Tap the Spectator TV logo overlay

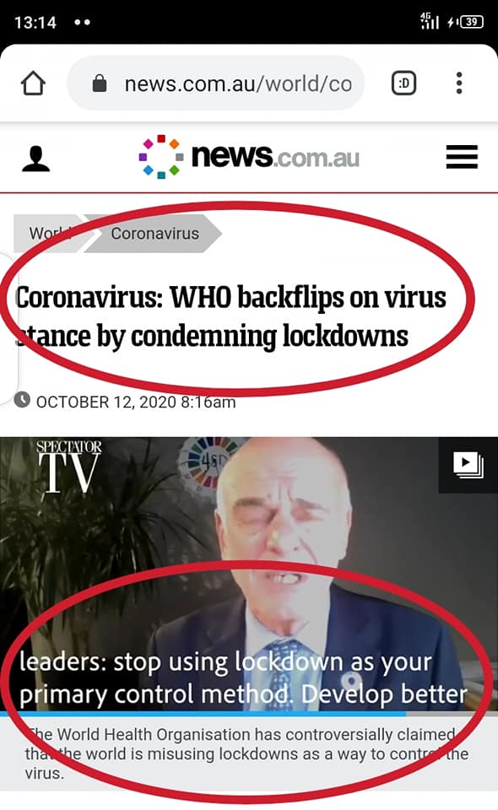coord(68,467)
